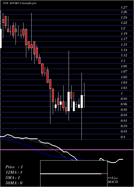The image size is (134, 187).
Task: Click the 1.26 price axis label
Action: [x=124, y=12]
